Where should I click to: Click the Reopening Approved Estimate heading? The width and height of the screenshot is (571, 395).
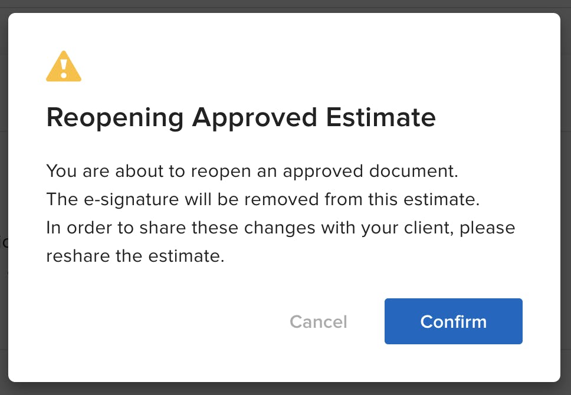click(x=241, y=118)
